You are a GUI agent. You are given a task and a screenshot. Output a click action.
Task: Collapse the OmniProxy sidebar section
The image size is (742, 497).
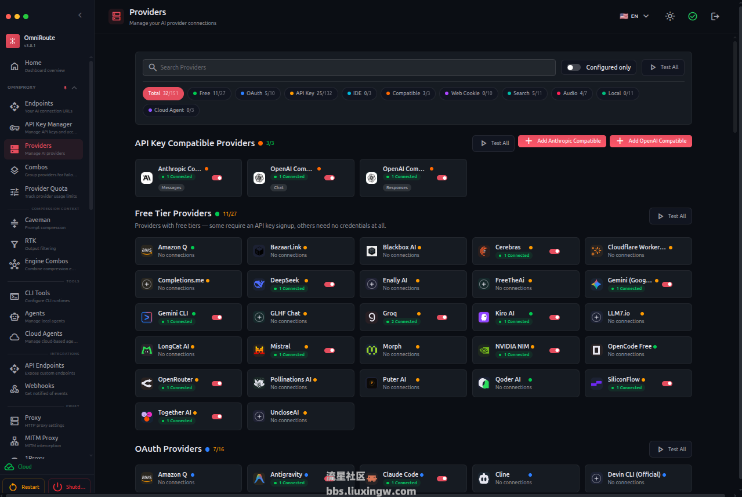(74, 88)
